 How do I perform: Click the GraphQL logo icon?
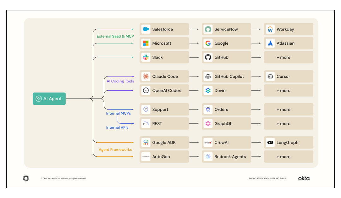pyautogui.click(x=208, y=123)
